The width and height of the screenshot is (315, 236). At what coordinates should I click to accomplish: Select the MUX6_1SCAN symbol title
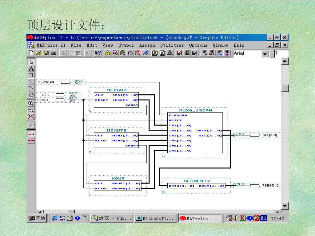click(195, 110)
